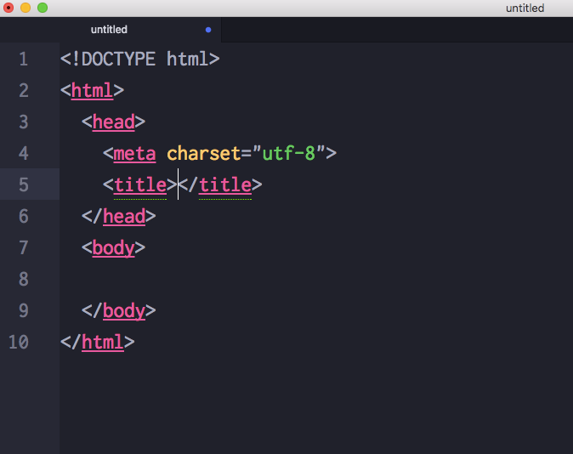Click line number 7 in the gutter
This screenshot has height=454, width=573.
[24, 248]
